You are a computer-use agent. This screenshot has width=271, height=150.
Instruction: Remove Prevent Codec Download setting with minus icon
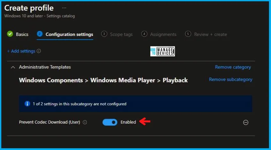[245, 122]
